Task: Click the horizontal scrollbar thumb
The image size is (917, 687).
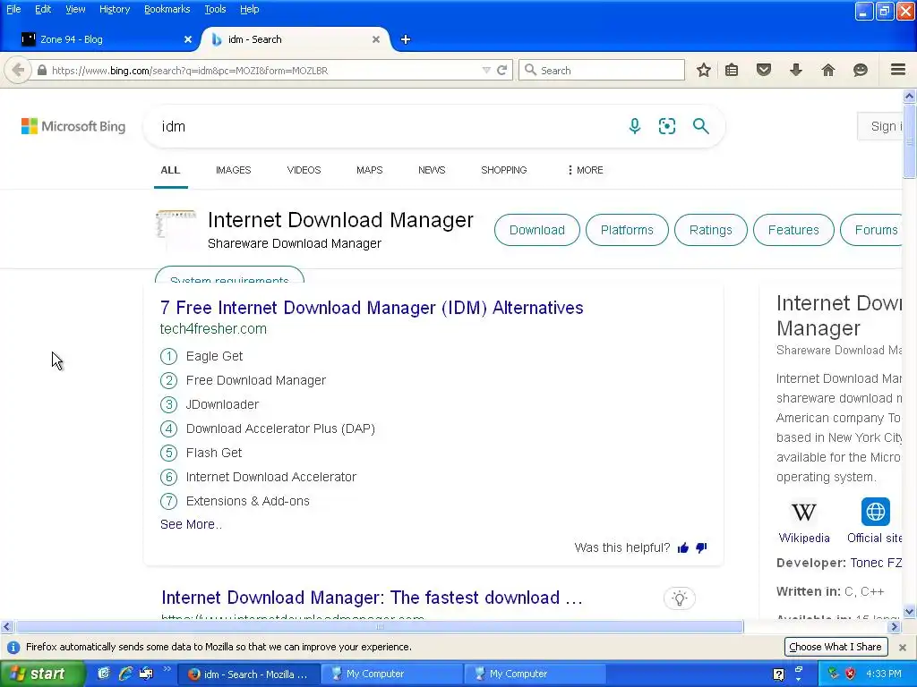Action: point(379,627)
